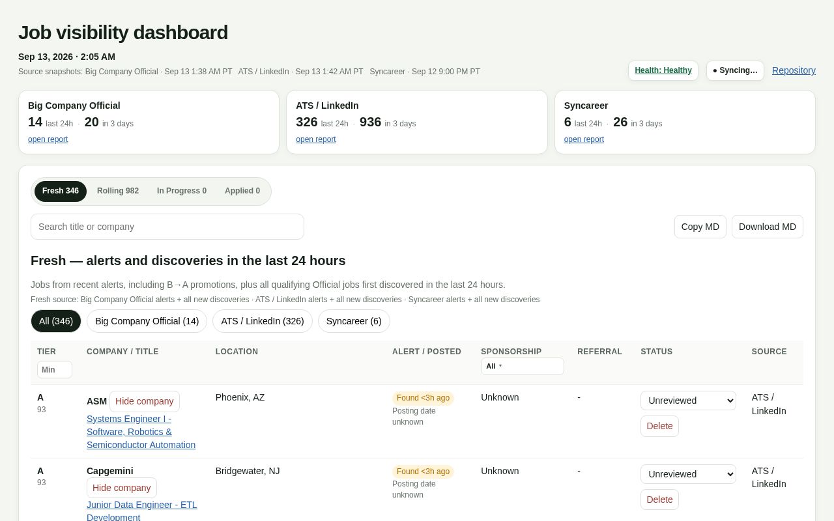Viewport: 834px width, 521px height.
Task: Click the Big Company Official card title
Action: coord(74,106)
